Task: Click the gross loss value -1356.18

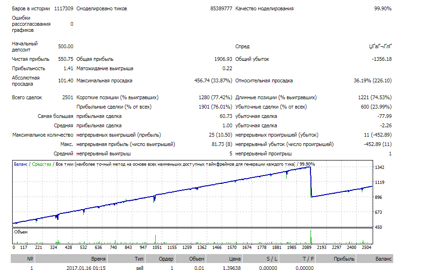Action: tap(382, 59)
